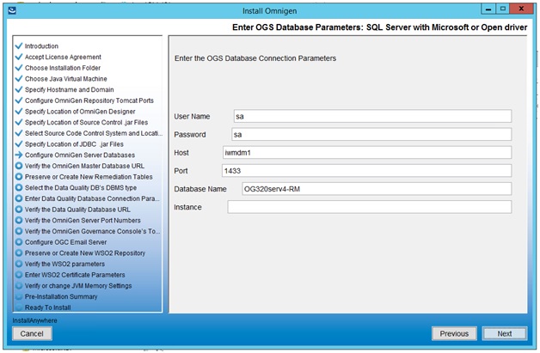Image resolution: width=540 pixels, height=353 pixels.
Task: Click circle icon beside Configure OGC Email Server
Action: tap(19, 242)
